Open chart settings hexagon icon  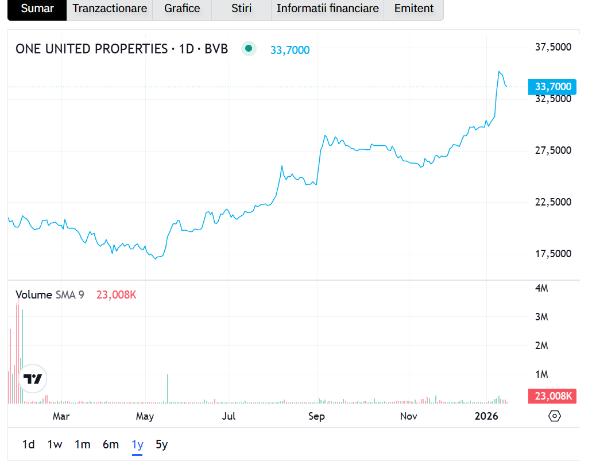click(554, 416)
